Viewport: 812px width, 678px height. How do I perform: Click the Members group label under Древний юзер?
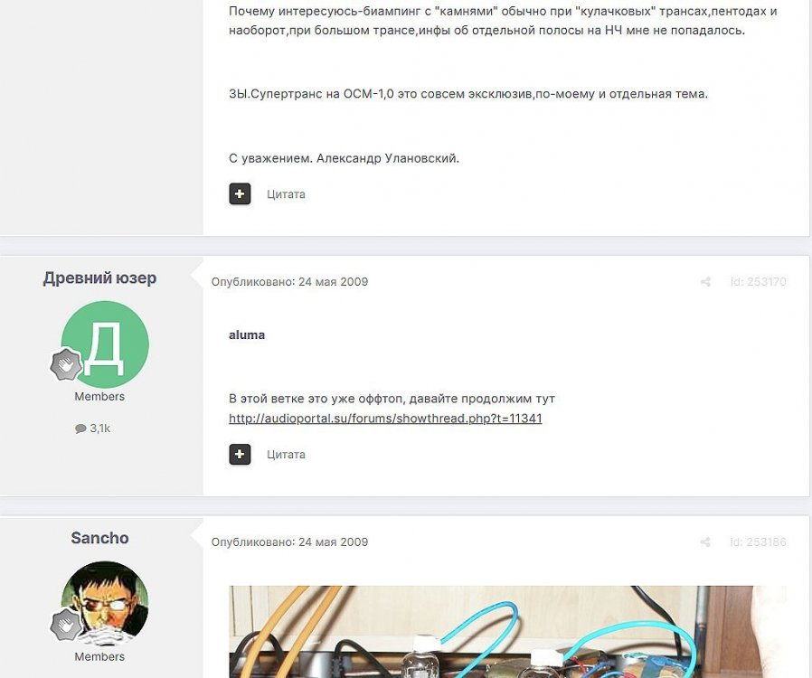pyautogui.click(x=99, y=397)
